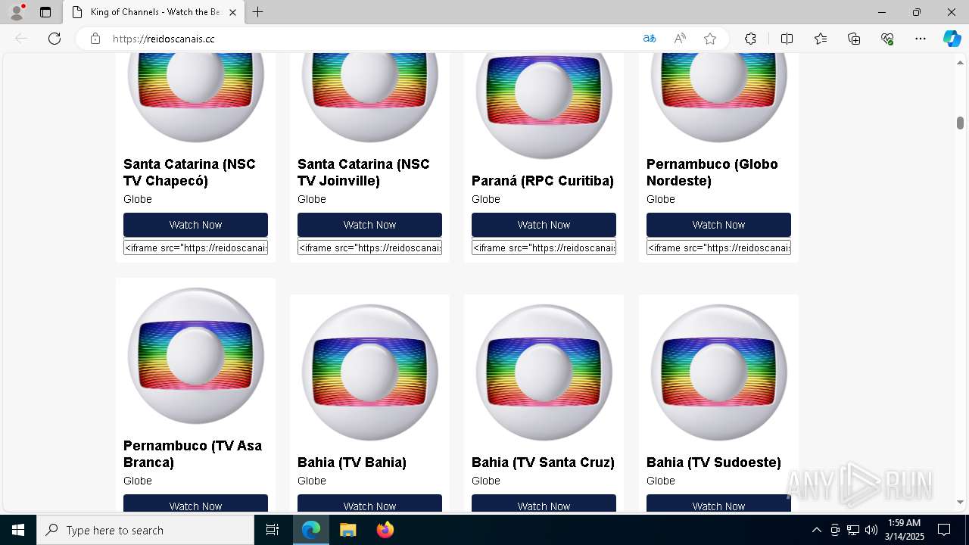Close the King of Channels tab
969x545 pixels.
coord(232,12)
